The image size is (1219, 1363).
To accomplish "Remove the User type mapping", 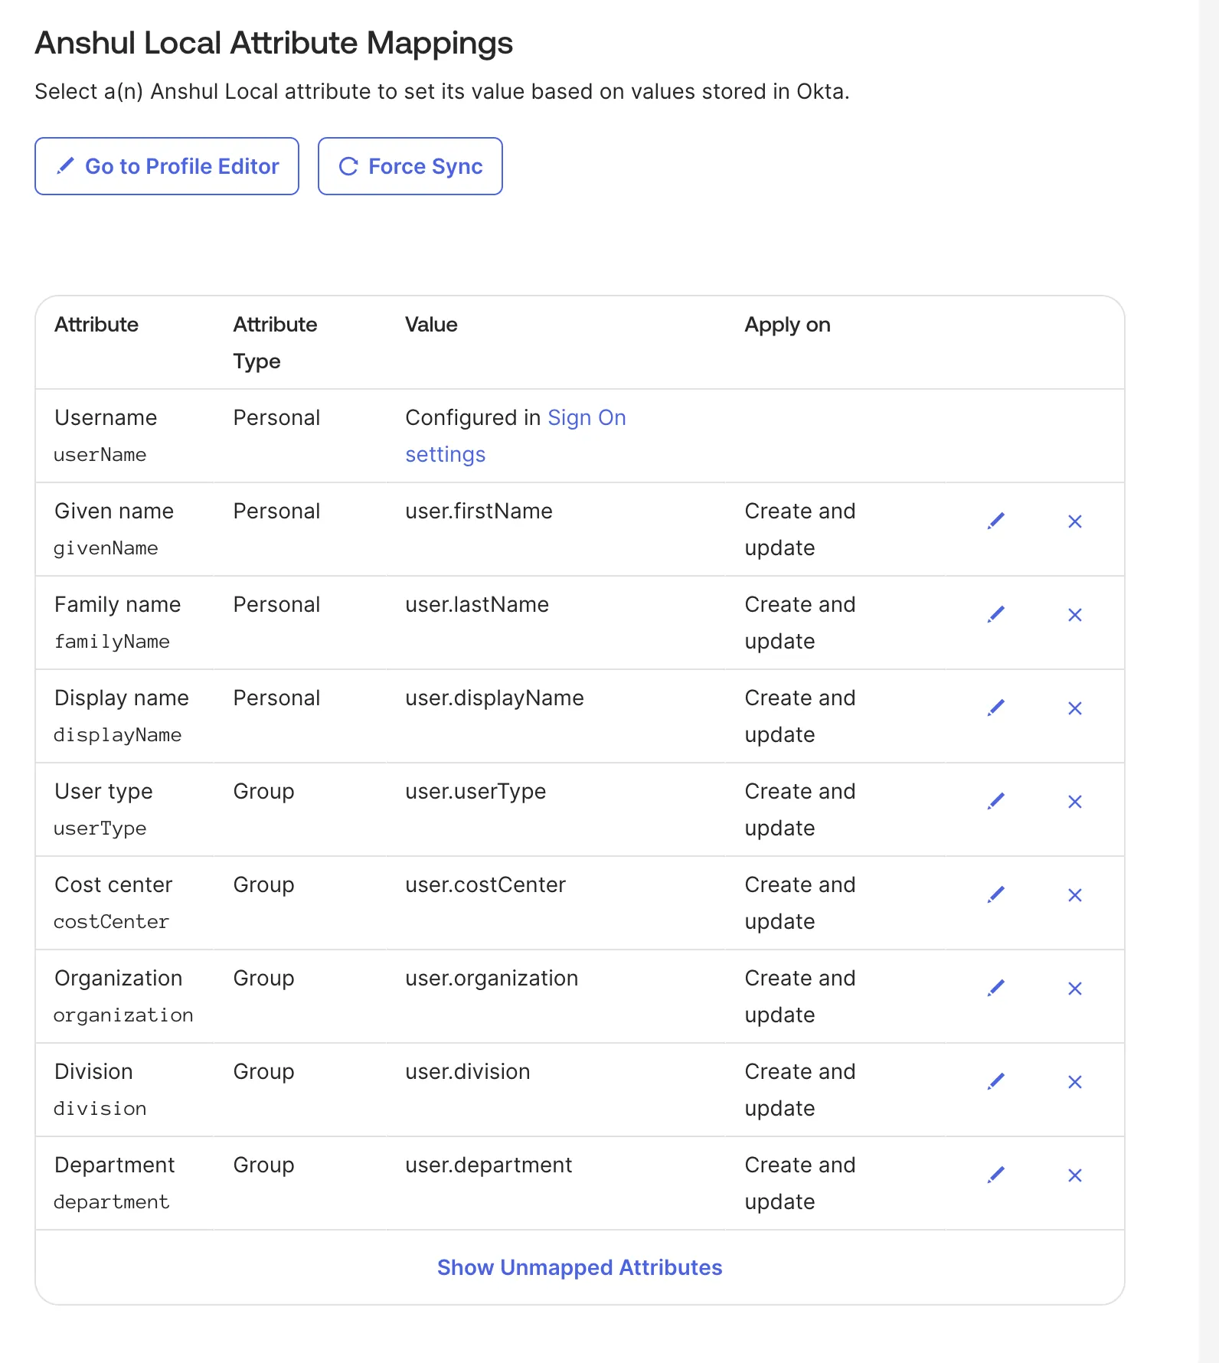I will (1074, 802).
